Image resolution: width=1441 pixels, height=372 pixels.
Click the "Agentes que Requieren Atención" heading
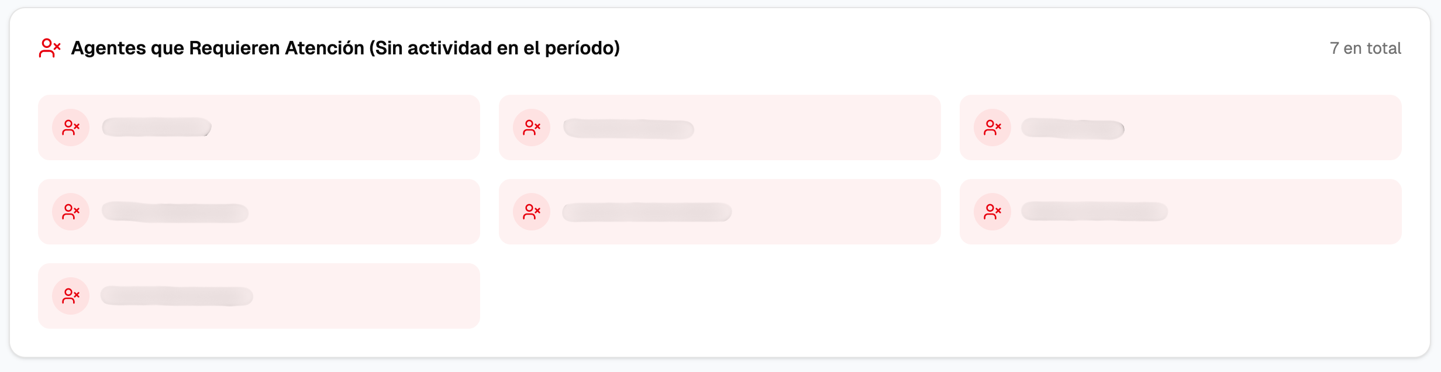point(345,48)
